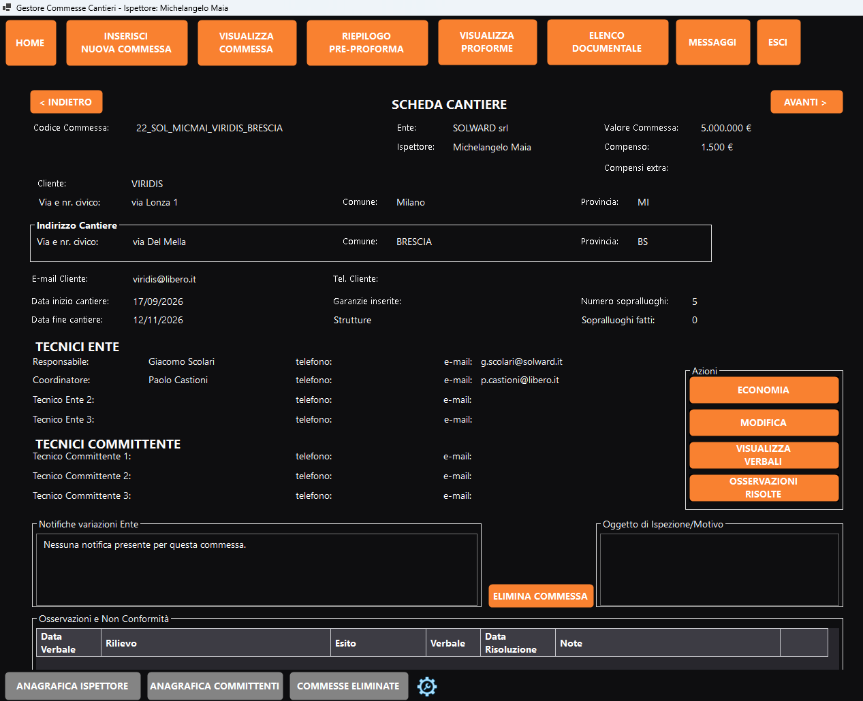The height and width of the screenshot is (701, 863).
Task: Open Elenco Documentale
Action: (x=608, y=42)
